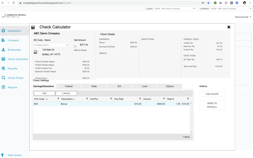The image size is (253, 158).
Task: Select the Dashboard icon in the sidebar
Action: [3, 31]
